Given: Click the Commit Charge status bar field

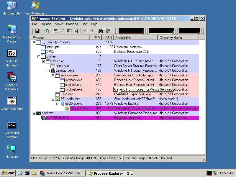Looking at the screenshot, I should 81,158.
